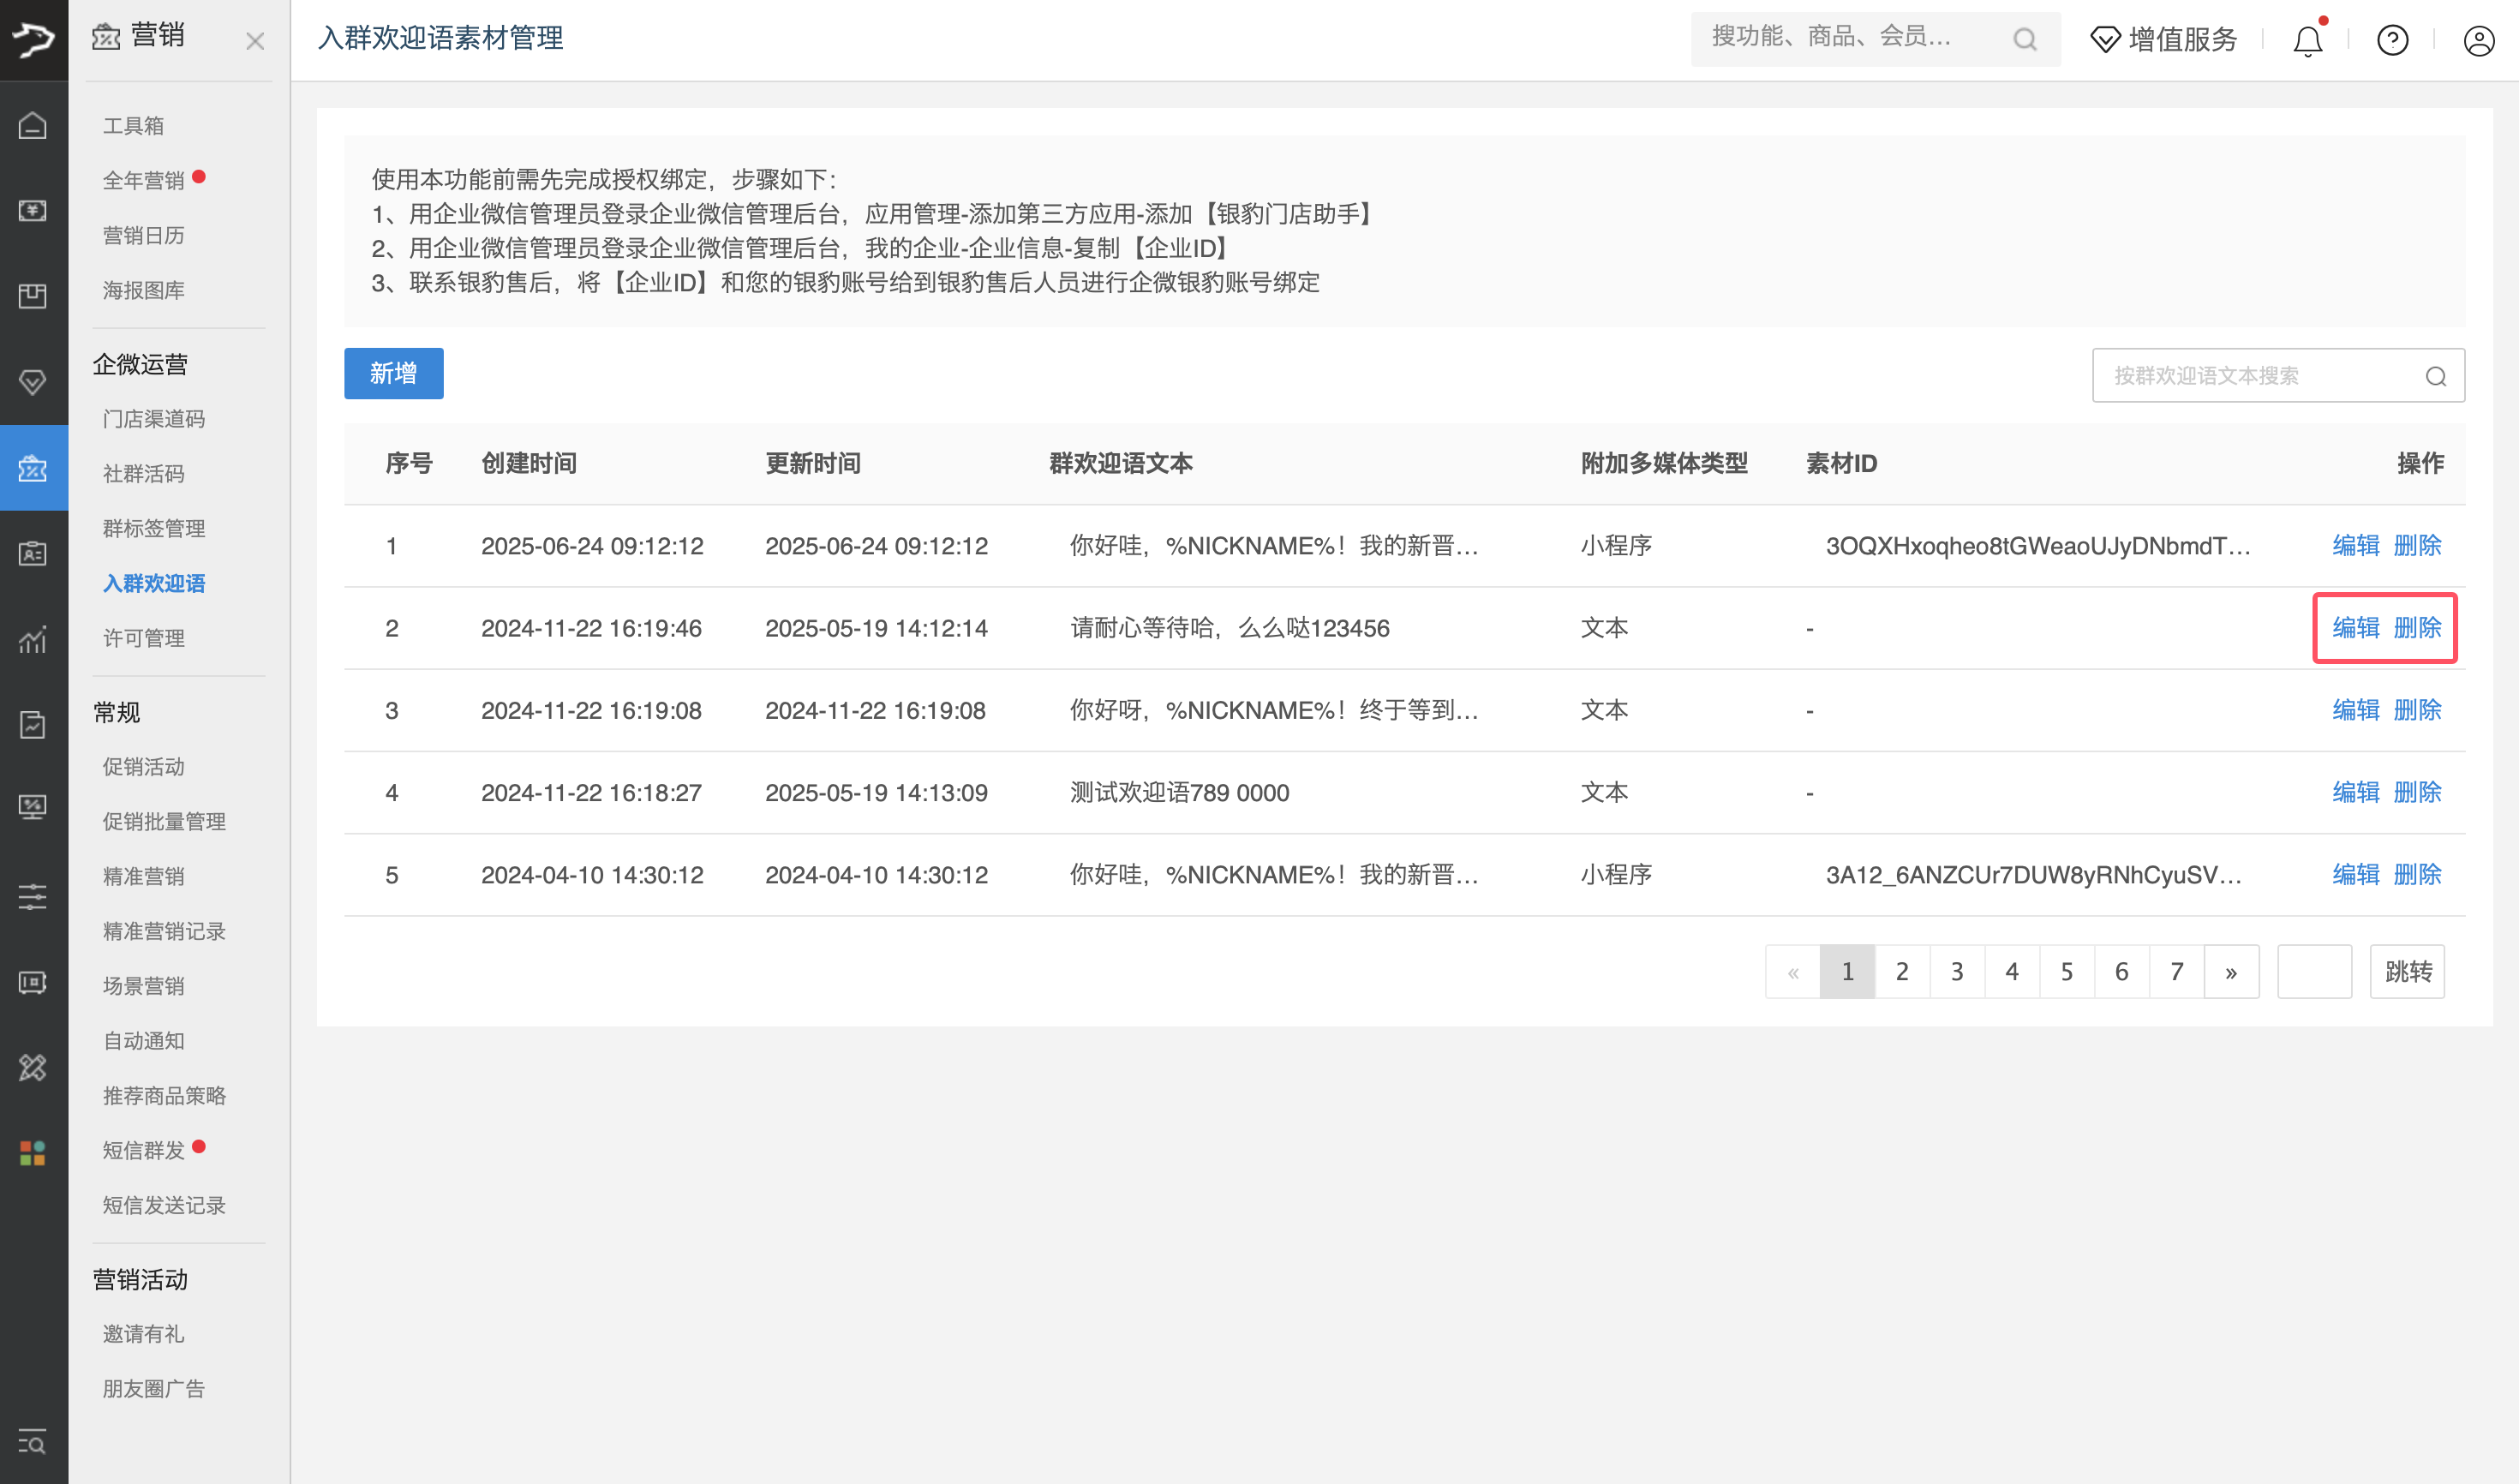Open 许可管理 menu item
Screen dimensions: 2519x1484
(144, 639)
